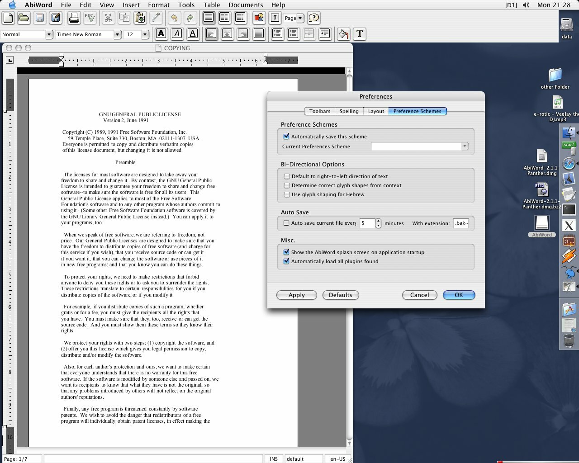Open the Table menu

(x=212, y=5)
